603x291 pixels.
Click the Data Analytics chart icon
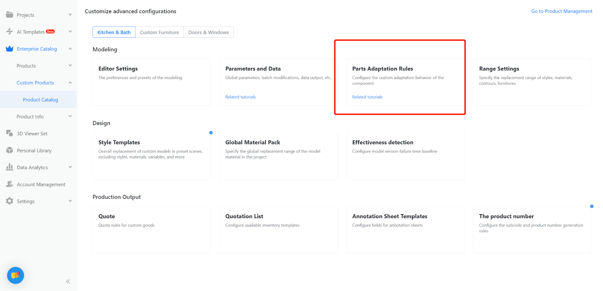click(9, 167)
